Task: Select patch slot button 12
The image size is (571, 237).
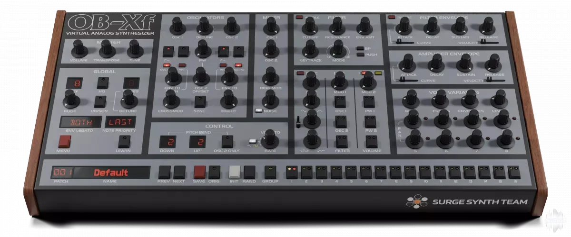Action: (454, 171)
